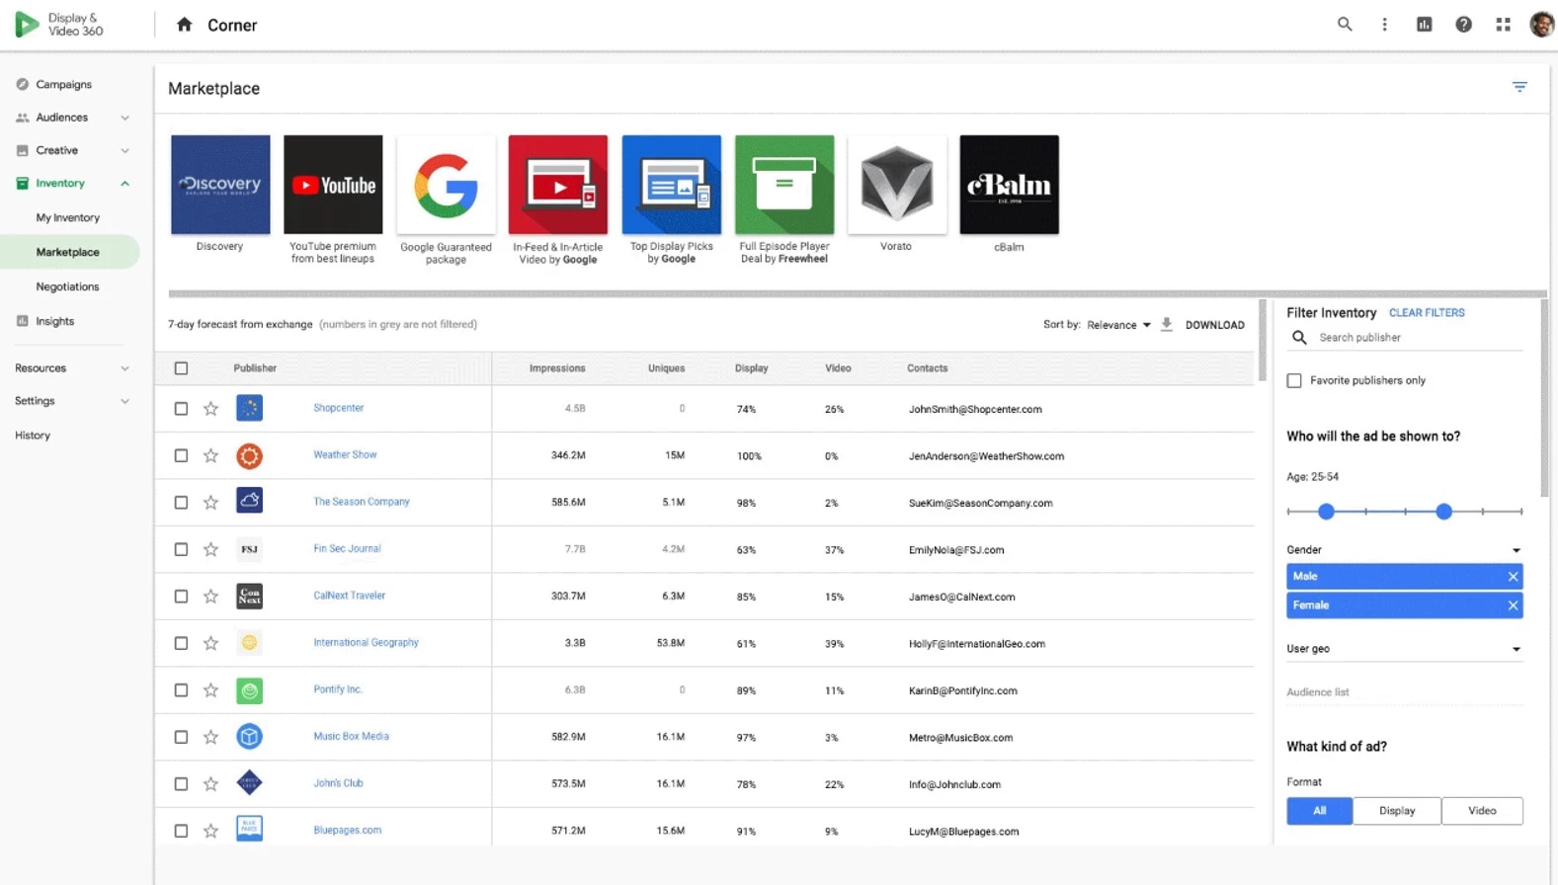Screen dimensions: 1558x885
Task: Click the search publisher magnifier icon
Action: pos(1299,338)
